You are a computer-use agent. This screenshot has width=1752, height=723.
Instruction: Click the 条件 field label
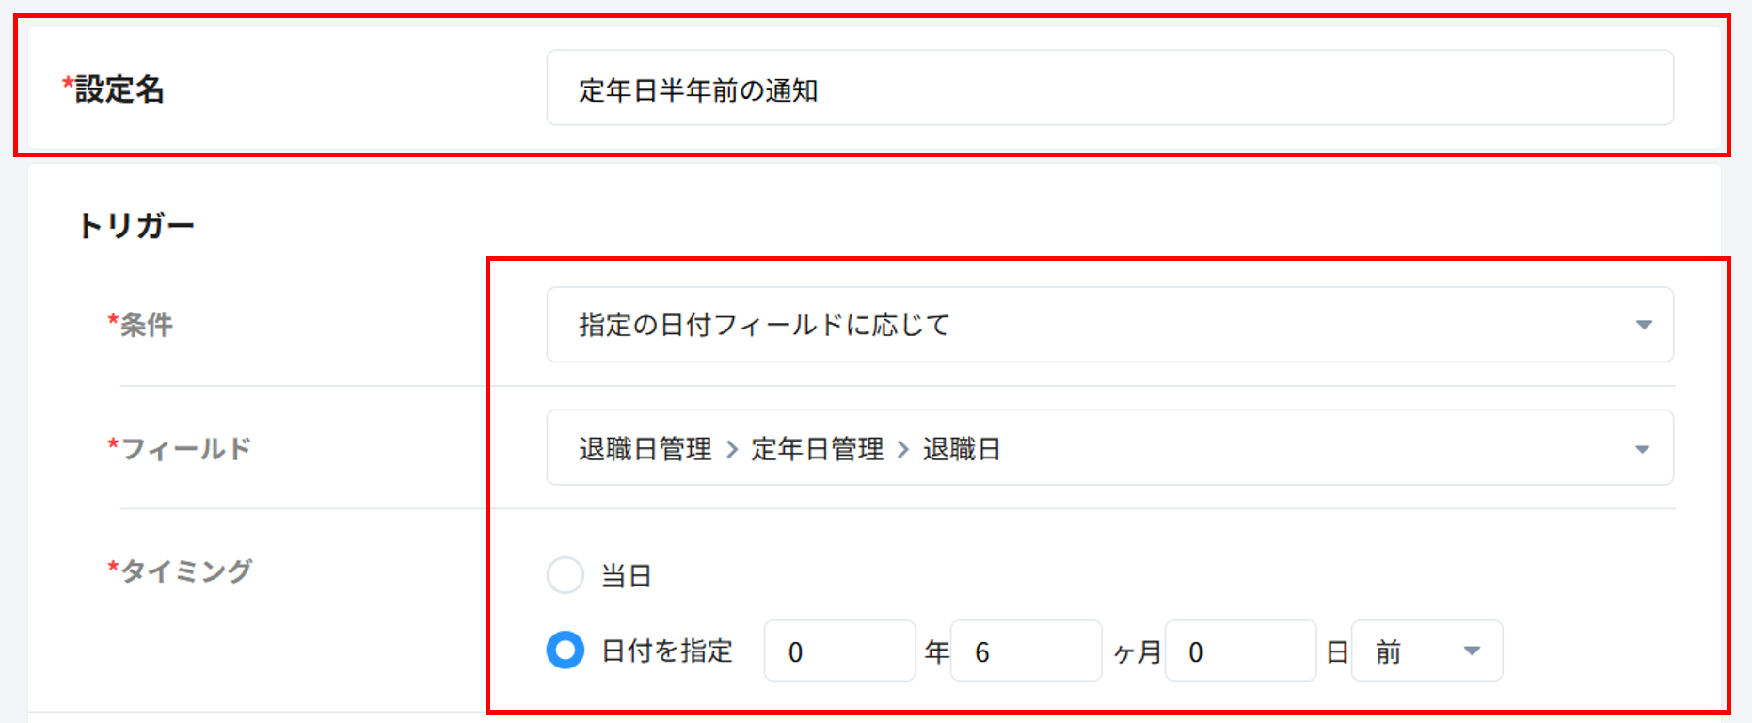146,325
